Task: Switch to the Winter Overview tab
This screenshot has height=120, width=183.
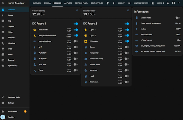Action: click(141, 3)
